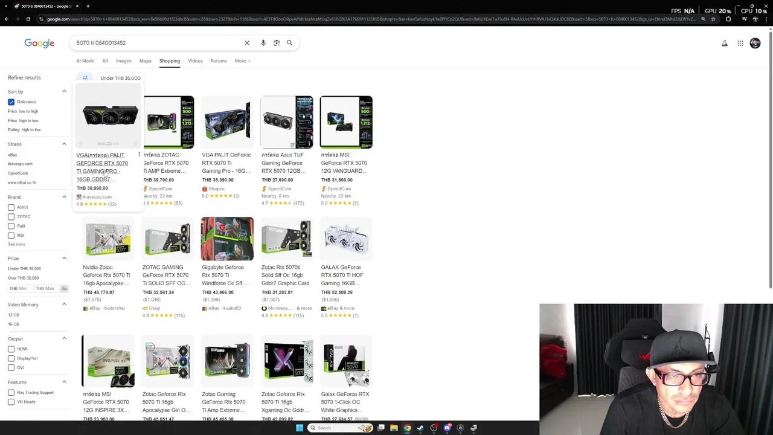Screen dimensions: 773x435
Task: Reload the page
Action: (x=28, y=19)
